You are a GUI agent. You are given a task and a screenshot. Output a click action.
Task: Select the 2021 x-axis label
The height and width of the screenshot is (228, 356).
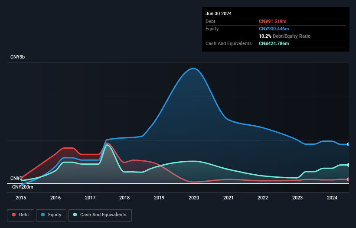[228, 198]
